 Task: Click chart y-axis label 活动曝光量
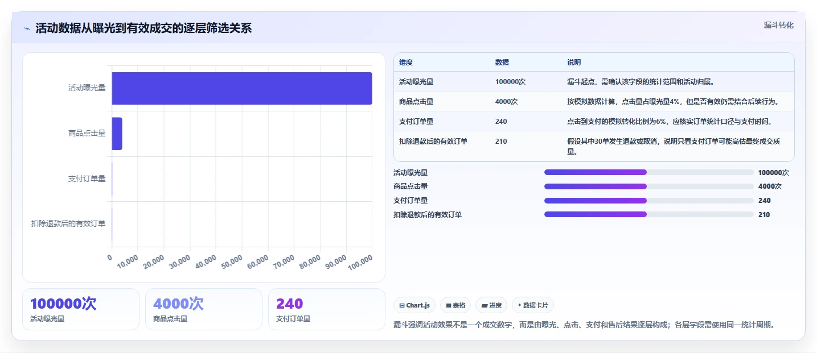coord(87,88)
